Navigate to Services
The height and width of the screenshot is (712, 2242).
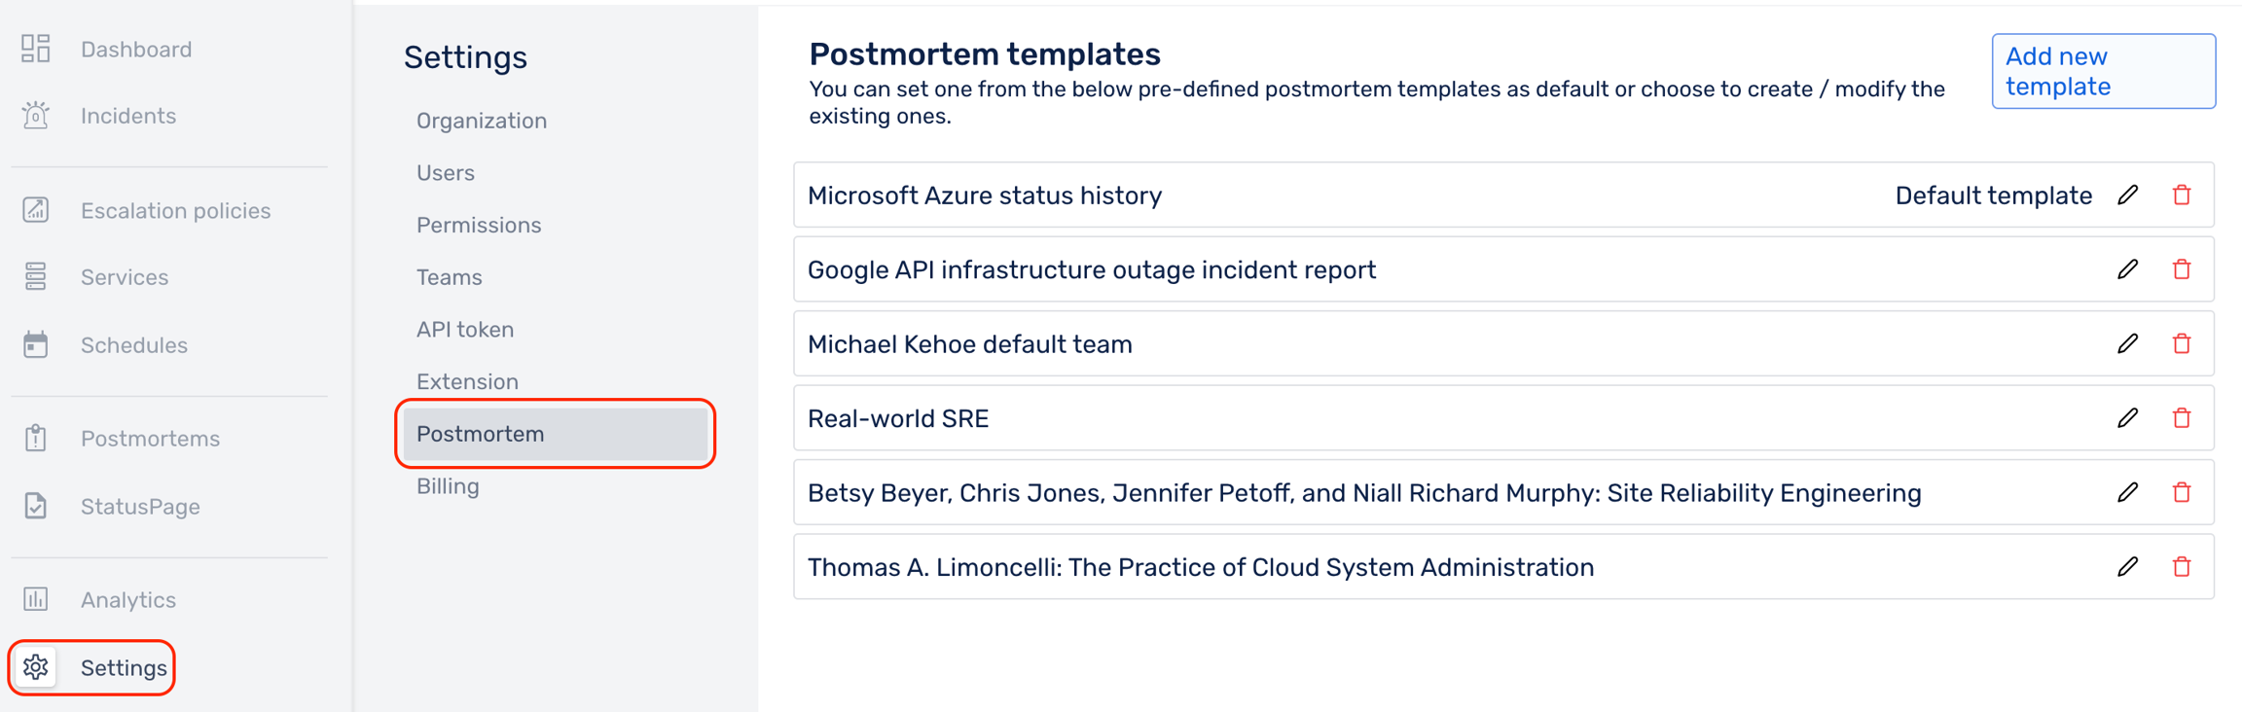[125, 277]
